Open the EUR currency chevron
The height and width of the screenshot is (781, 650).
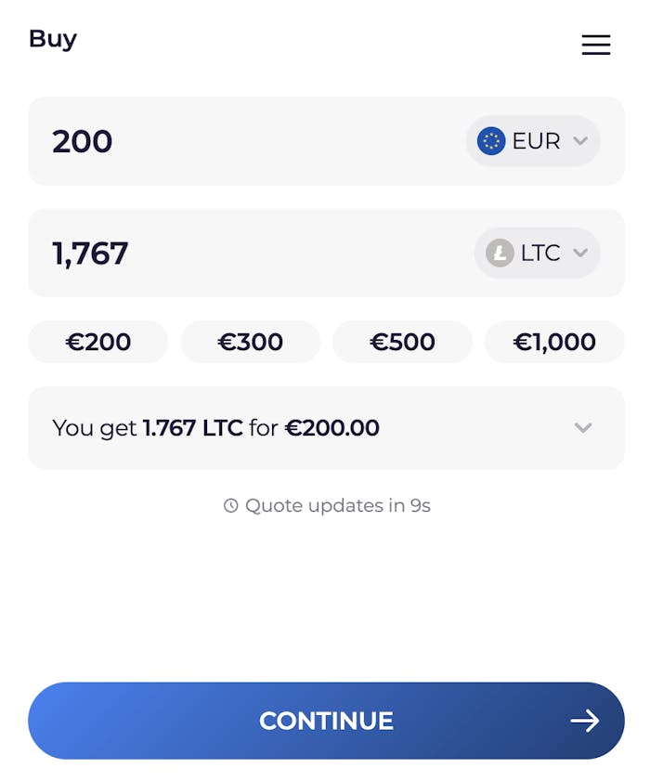(x=580, y=141)
